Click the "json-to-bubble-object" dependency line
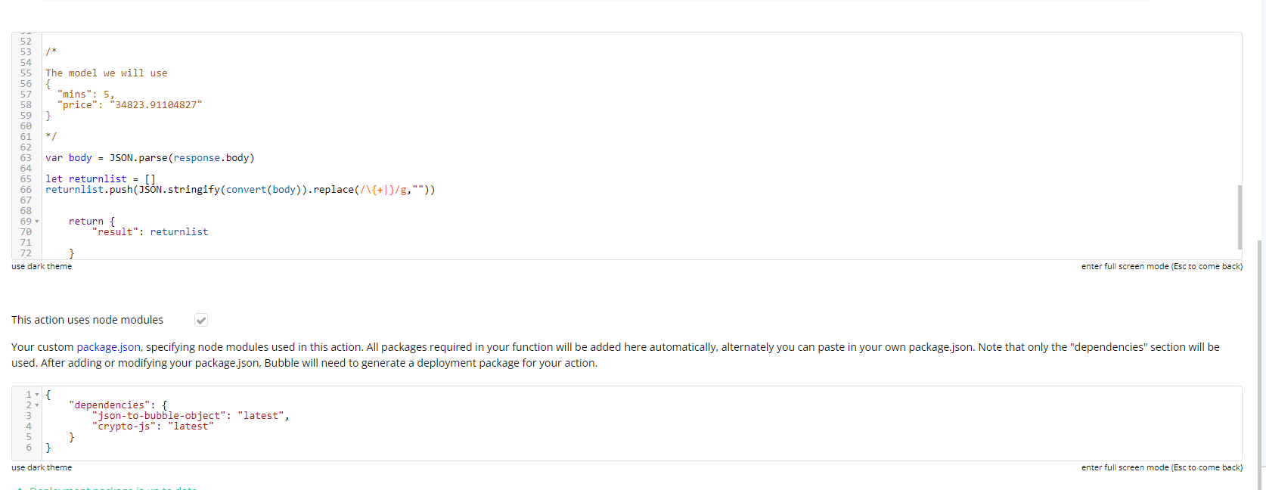This screenshot has height=490, width=1266. tap(190, 416)
